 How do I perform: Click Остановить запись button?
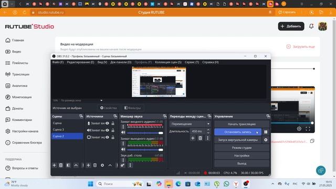pos(238,132)
